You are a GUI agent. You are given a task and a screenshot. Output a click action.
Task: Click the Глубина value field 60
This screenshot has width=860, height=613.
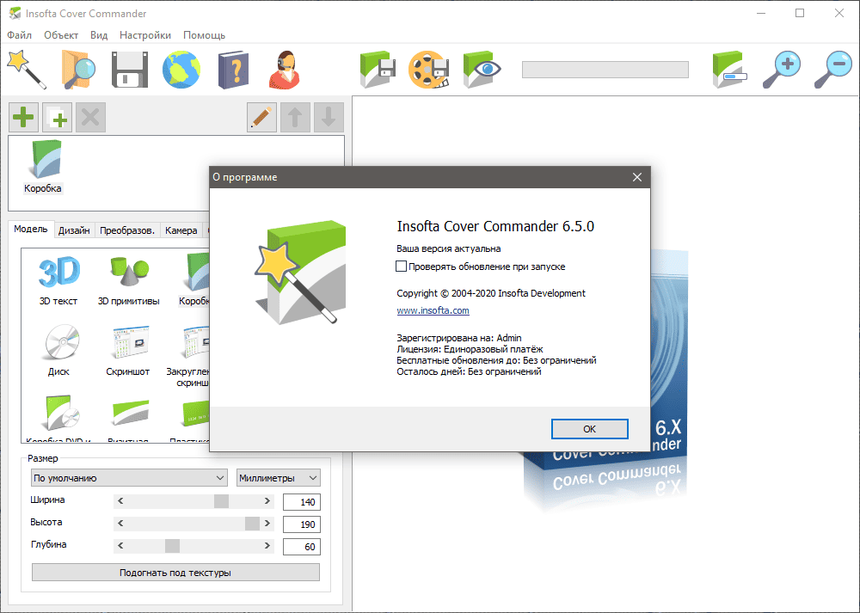pyautogui.click(x=302, y=547)
